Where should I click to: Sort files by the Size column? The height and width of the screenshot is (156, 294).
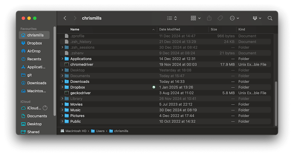point(214,29)
